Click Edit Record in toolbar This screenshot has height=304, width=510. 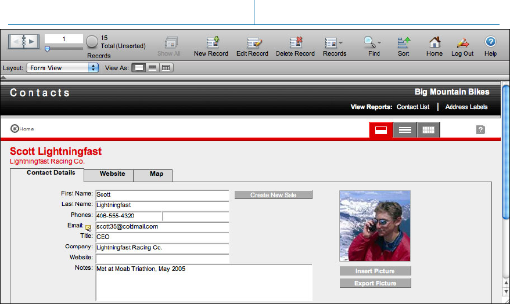tap(252, 46)
